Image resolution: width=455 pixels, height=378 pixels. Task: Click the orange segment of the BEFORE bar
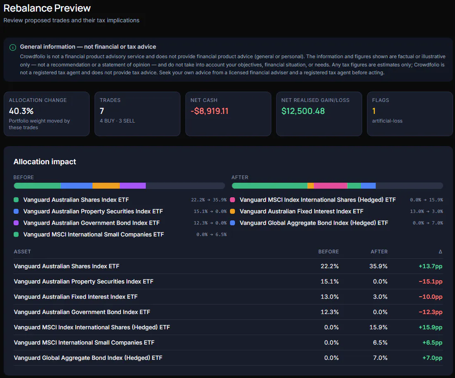[106, 186]
